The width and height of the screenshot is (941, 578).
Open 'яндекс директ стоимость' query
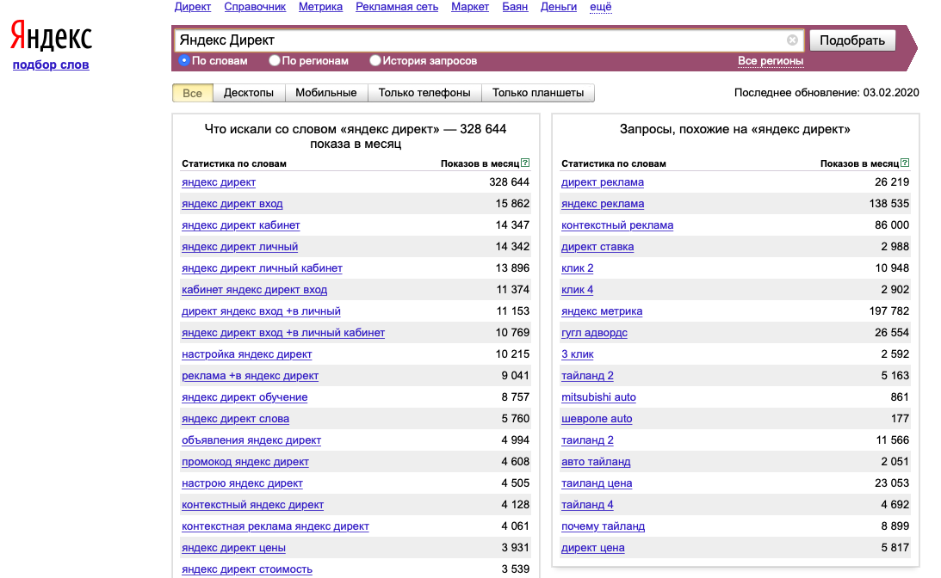(247, 569)
